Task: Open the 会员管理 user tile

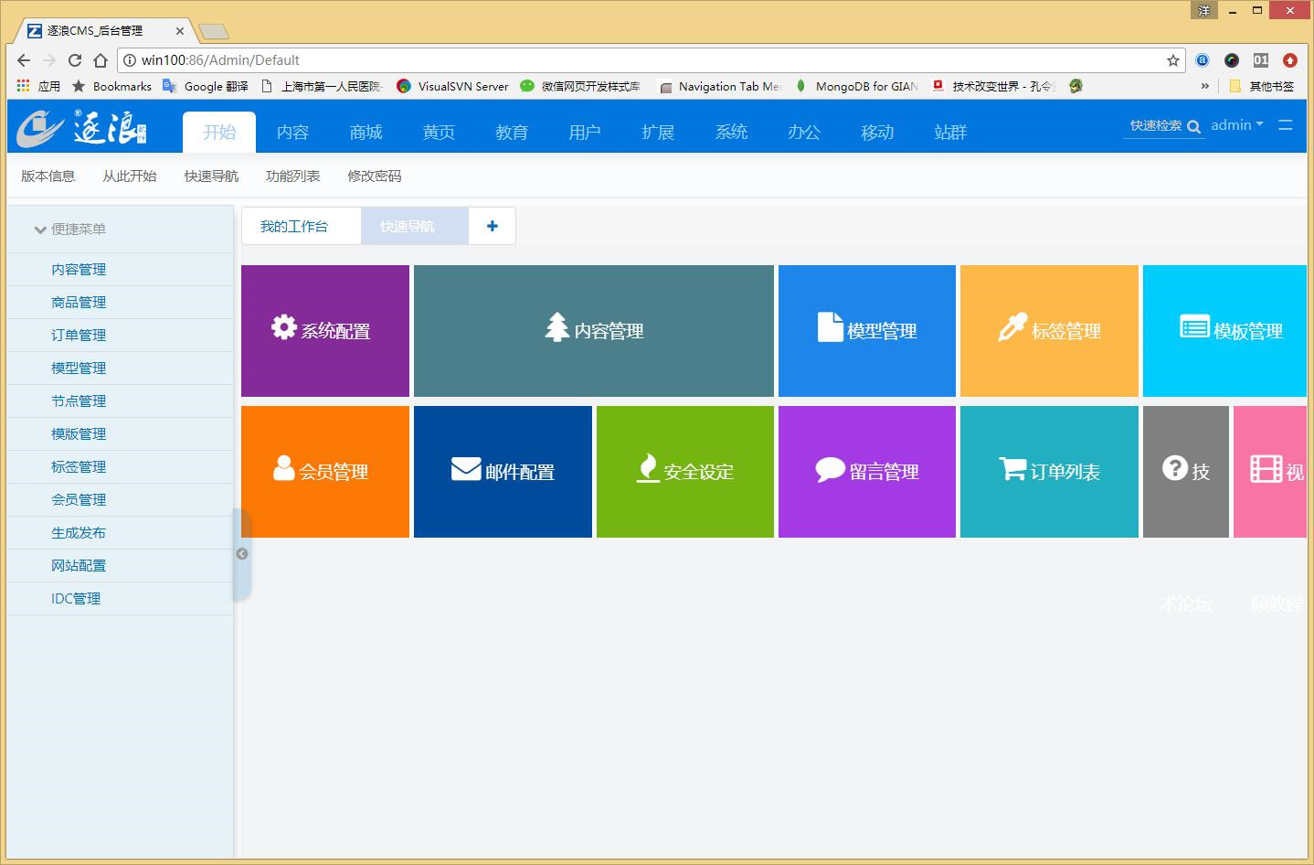Action: point(325,472)
